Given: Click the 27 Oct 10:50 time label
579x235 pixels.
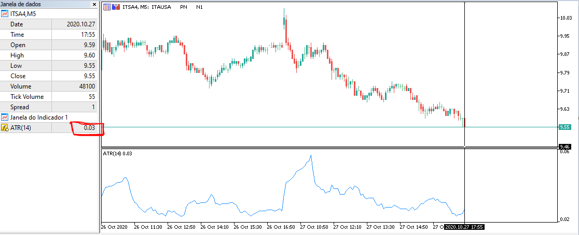Looking at the screenshot, I should [x=314, y=227].
